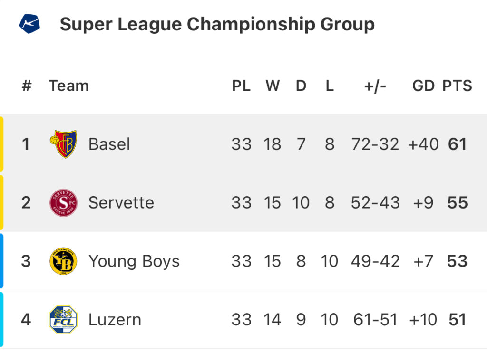
Task: Sort table by GD column header
Action: click(x=423, y=86)
